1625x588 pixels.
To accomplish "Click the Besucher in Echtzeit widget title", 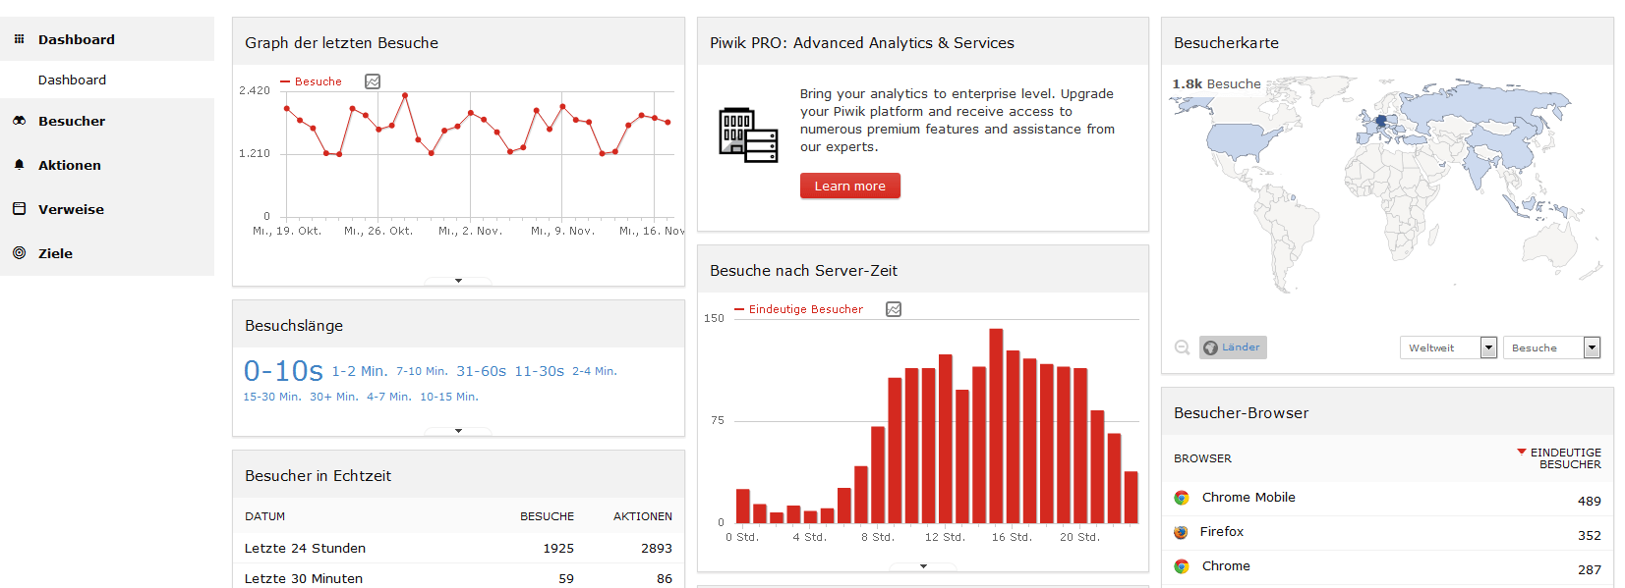I will (319, 475).
